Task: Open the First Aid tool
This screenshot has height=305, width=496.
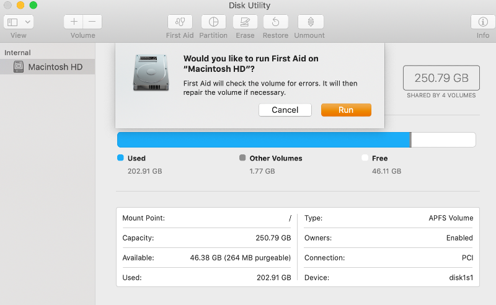Action: click(x=180, y=22)
